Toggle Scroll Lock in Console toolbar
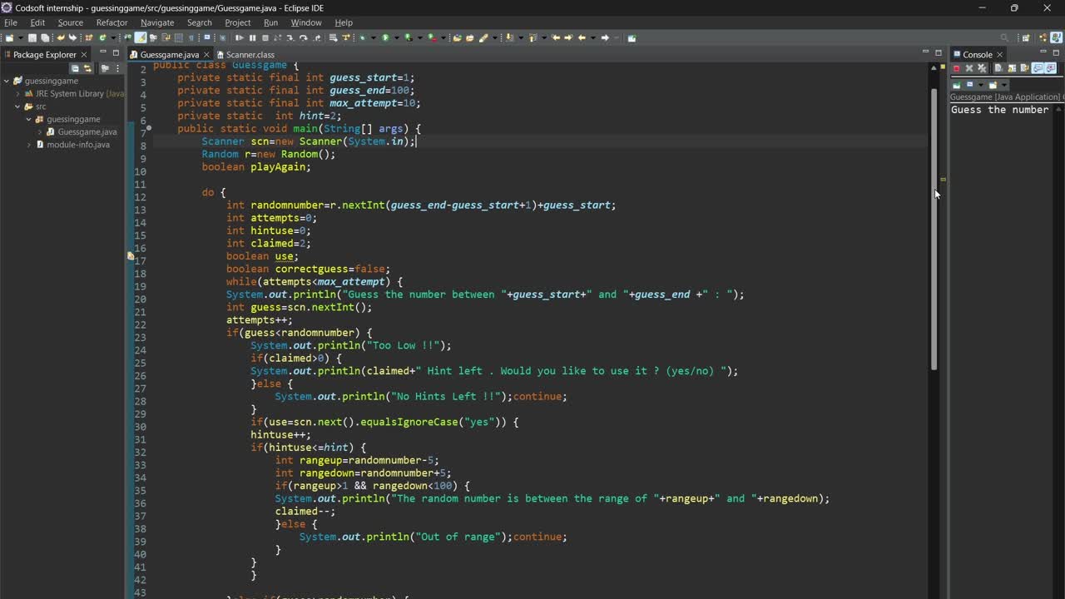This screenshot has height=599, width=1065. point(1012,68)
